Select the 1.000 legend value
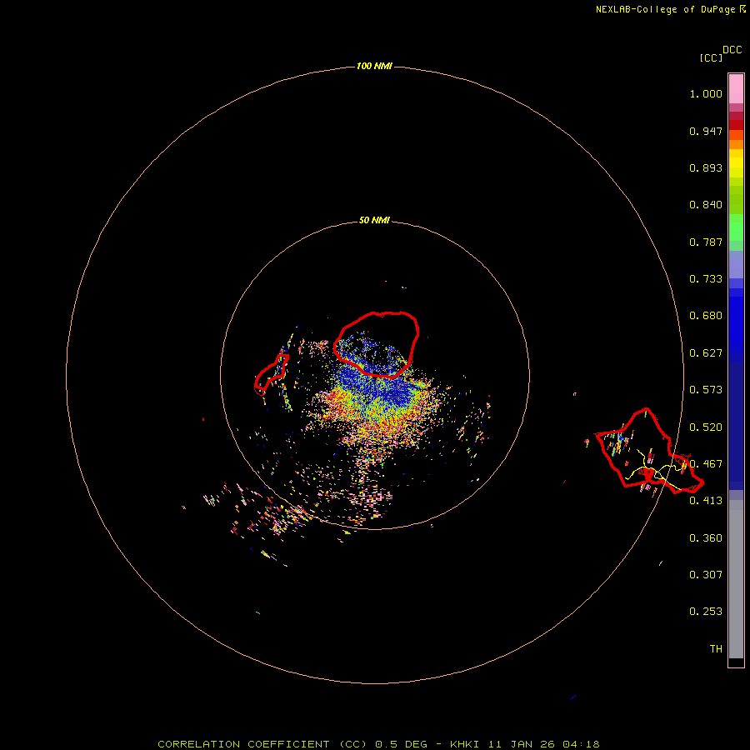The width and height of the screenshot is (750, 750). tap(706, 93)
